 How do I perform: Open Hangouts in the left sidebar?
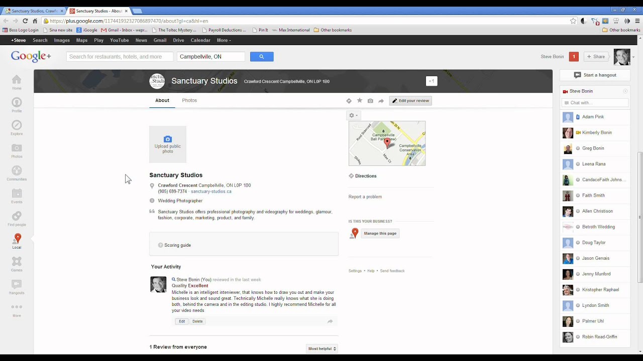17,287
